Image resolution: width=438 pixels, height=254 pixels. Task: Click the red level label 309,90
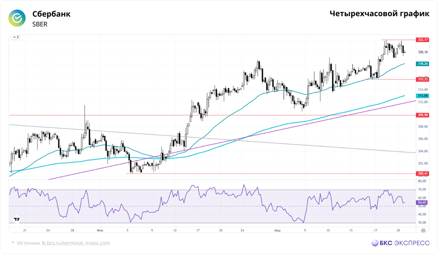[x=423, y=115]
